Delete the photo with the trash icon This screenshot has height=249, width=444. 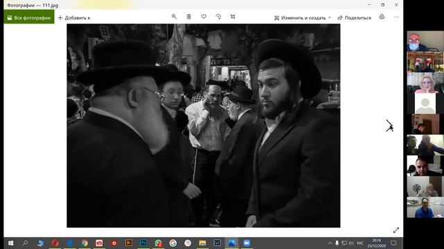(189, 17)
